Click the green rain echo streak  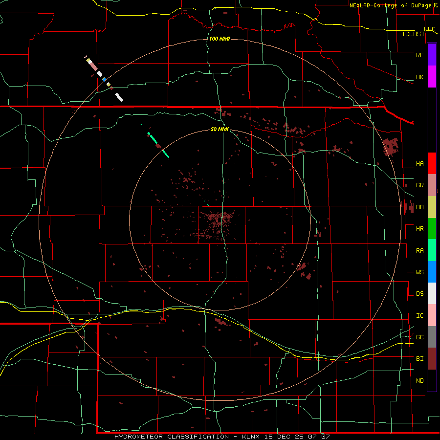pos(158,145)
